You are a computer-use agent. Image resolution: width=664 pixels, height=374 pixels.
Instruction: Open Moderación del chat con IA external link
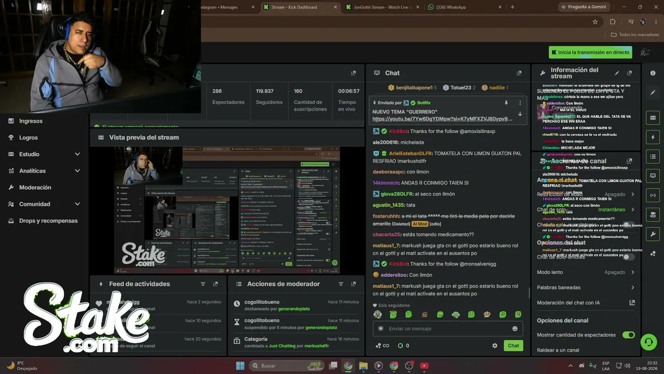632,303
